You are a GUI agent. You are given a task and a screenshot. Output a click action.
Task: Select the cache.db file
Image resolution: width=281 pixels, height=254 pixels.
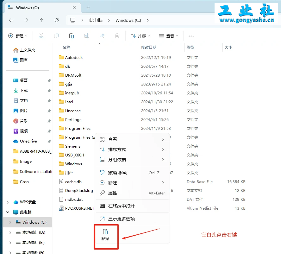(x=70, y=181)
